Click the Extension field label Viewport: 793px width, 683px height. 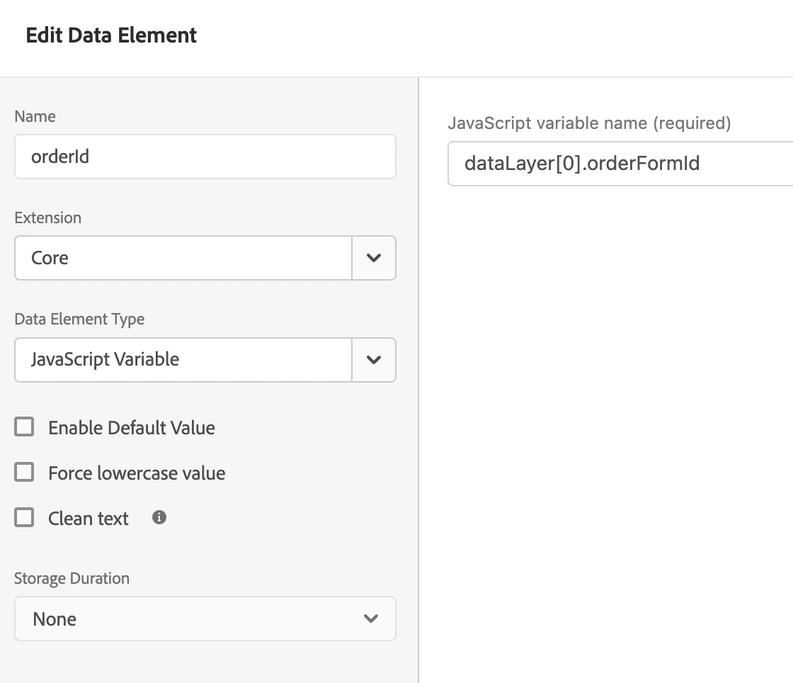point(47,218)
